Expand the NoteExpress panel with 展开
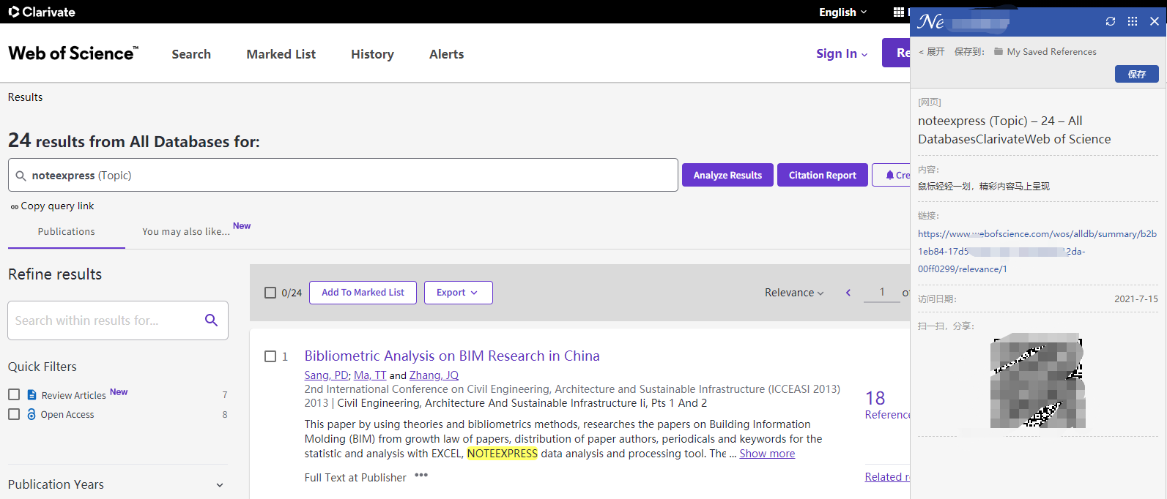This screenshot has width=1167, height=499. tap(932, 52)
